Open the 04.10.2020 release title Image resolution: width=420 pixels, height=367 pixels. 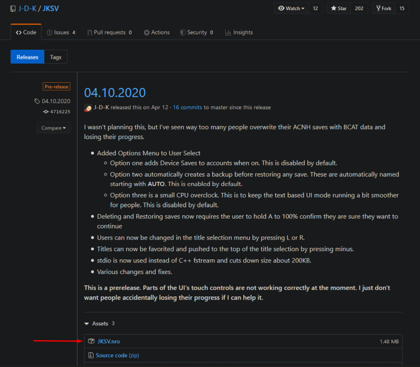(115, 92)
